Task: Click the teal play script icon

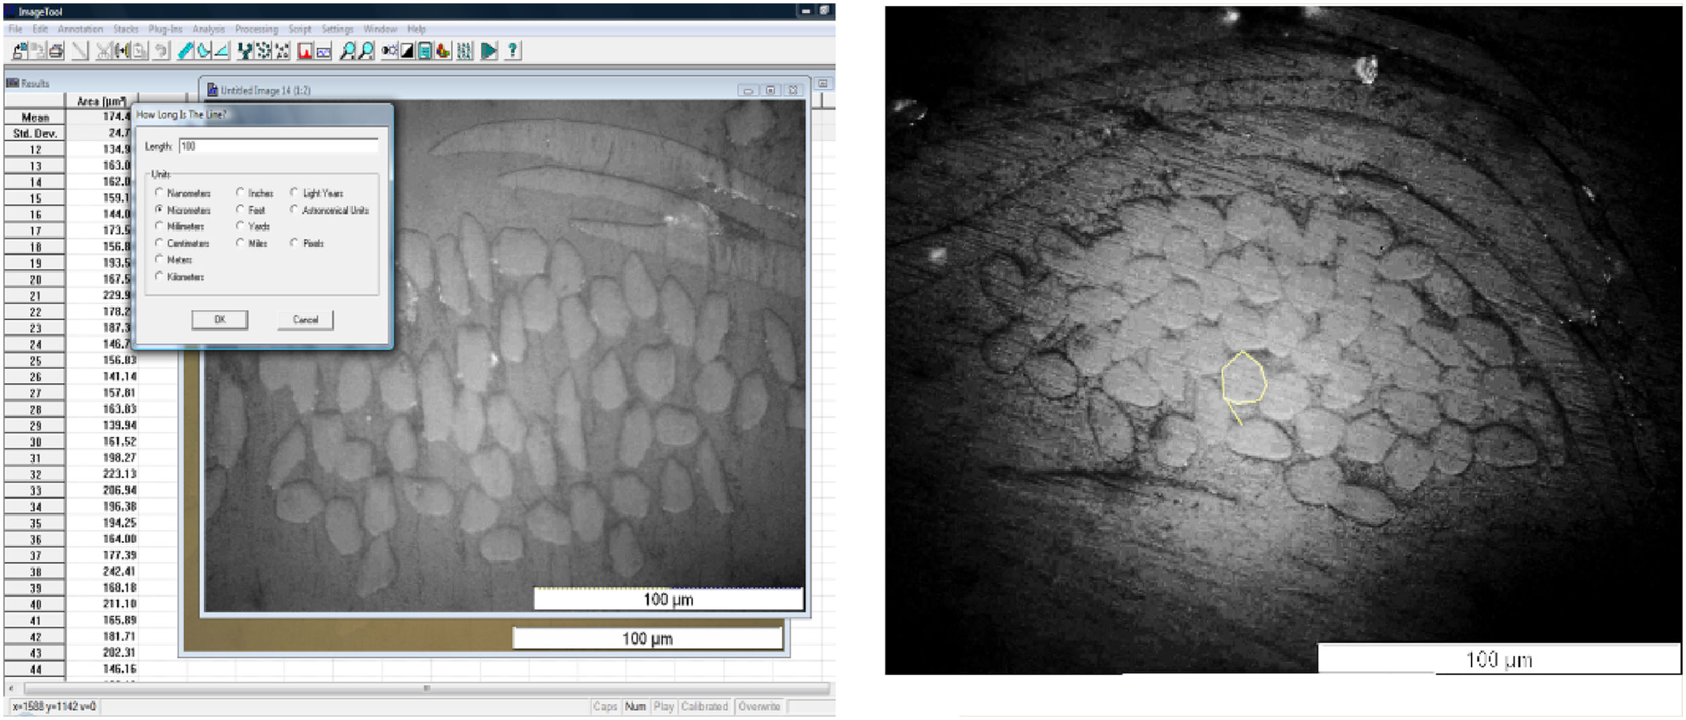Action: [x=489, y=51]
